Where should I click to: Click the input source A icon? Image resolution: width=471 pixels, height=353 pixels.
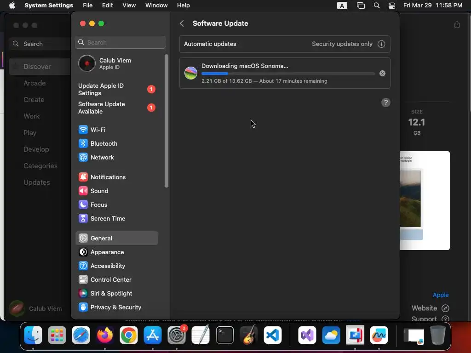point(342,6)
